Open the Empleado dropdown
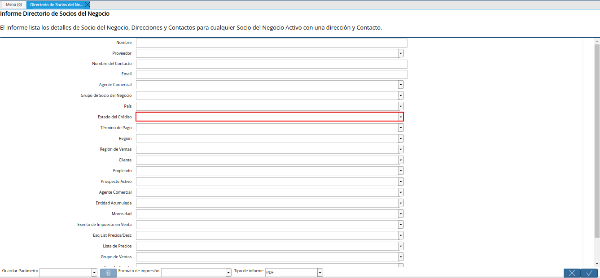The width and height of the screenshot is (600, 278). click(401, 171)
